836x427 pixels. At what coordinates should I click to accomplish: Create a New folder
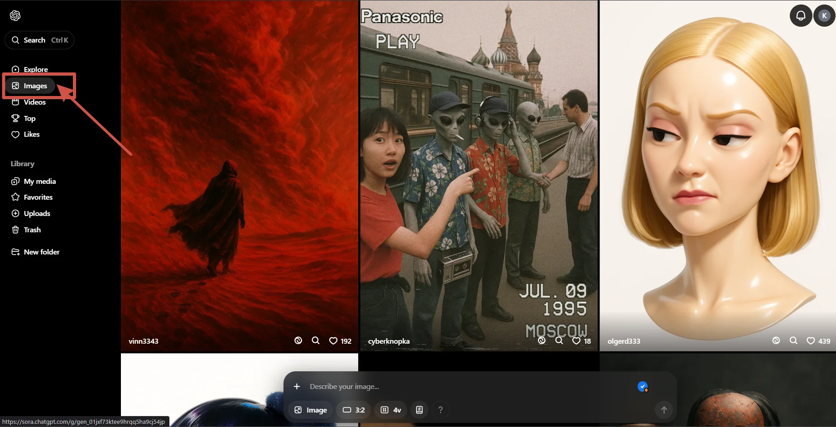35,252
